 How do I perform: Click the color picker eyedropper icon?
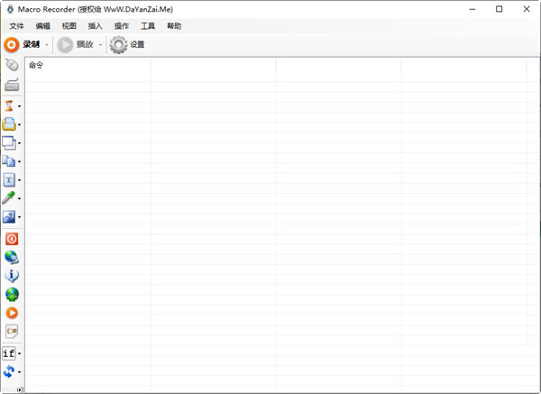pyautogui.click(x=10, y=197)
